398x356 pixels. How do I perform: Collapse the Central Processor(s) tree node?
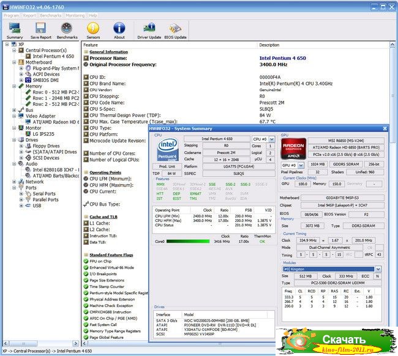click(x=14, y=50)
